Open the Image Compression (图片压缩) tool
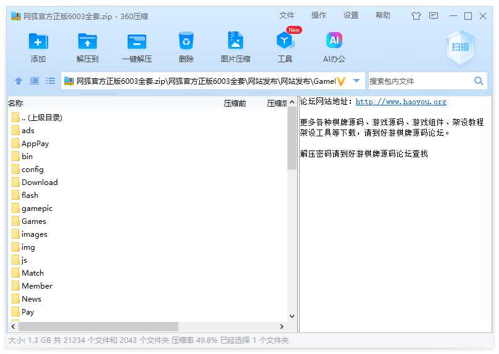Image resolution: width=499 pixels, height=354 pixels. (236, 40)
